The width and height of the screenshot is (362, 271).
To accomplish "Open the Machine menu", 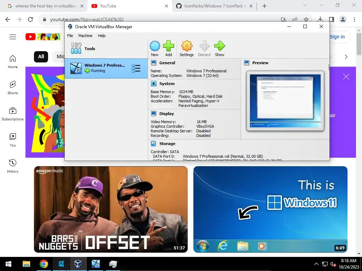I will (x=85, y=36).
